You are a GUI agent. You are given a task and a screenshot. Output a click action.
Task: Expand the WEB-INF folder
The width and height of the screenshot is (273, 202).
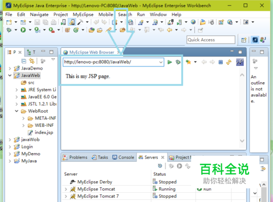(x=23, y=125)
